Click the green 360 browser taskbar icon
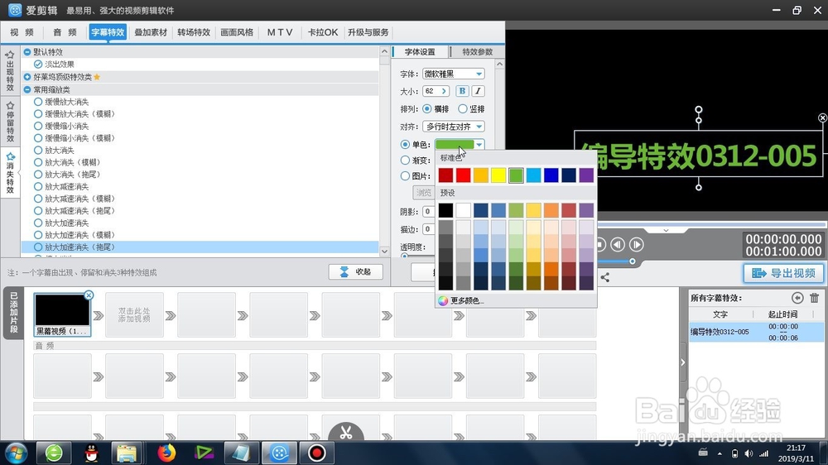 coord(54,453)
